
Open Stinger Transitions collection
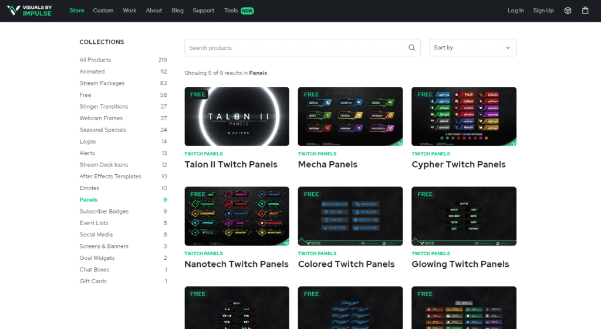[103, 107]
